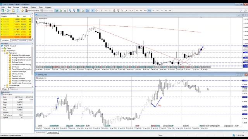Select the D1 timeframe
The image size is (248, 139).
(162, 10)
